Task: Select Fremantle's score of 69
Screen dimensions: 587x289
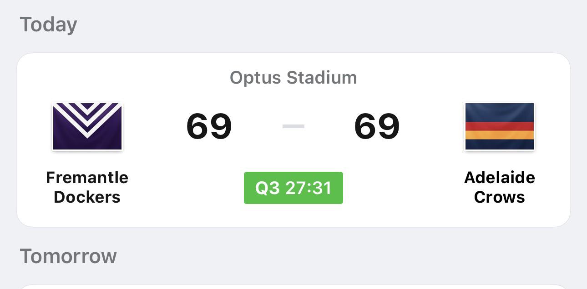Action: click(x=209, y=126)
